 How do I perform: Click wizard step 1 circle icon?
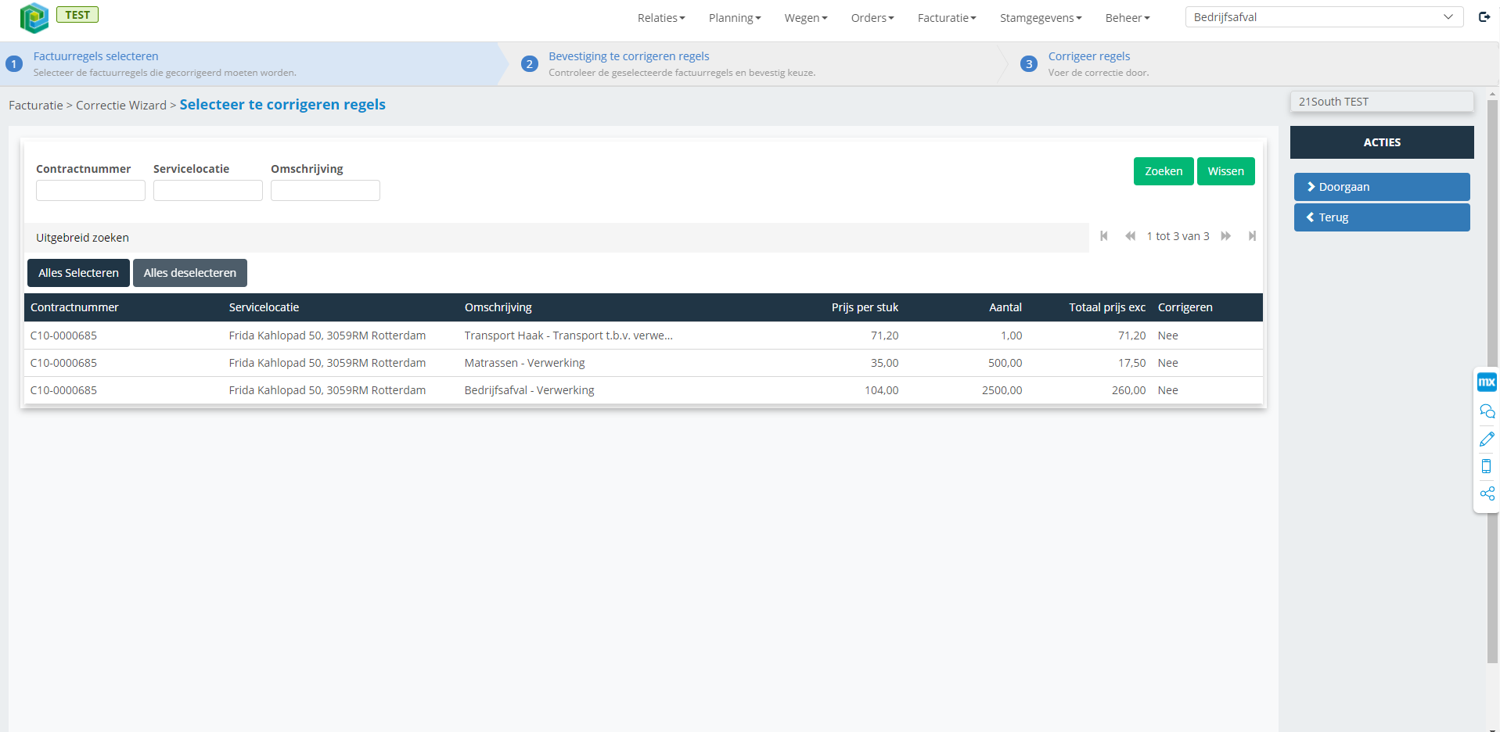click(14, 64)
